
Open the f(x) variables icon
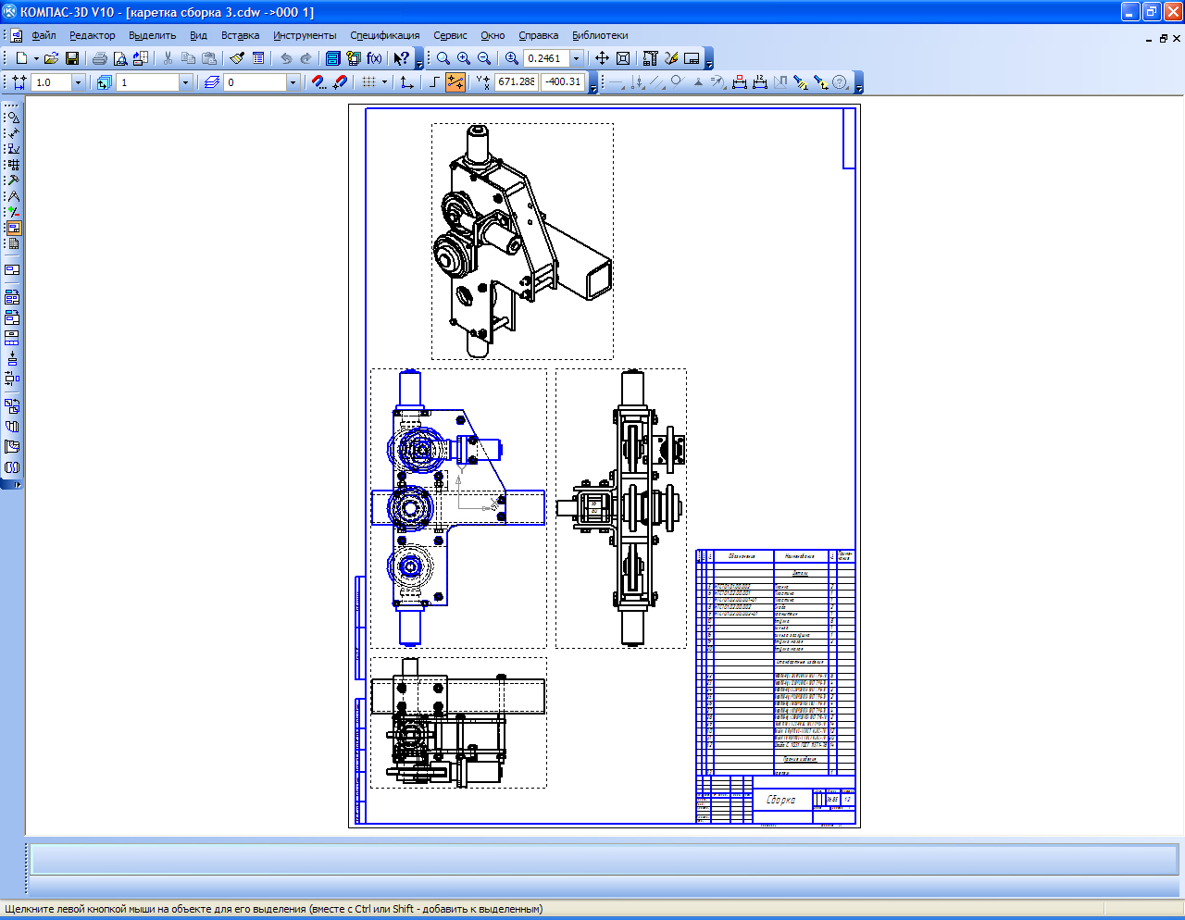click(x=374, y=58)
